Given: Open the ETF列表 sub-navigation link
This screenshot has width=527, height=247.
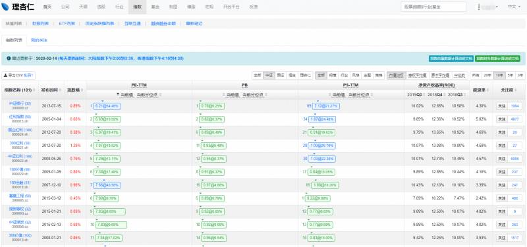Looking at the screenshot, I should [x=67, y=24].
